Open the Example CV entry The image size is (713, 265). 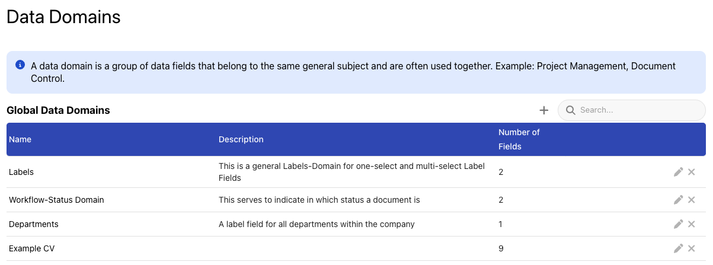coord(31,248)
